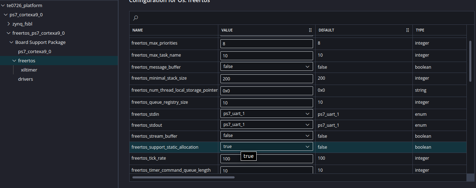Click enum type of freertos_stdout row
Screen dimensions: 476x188
(439, 125)
